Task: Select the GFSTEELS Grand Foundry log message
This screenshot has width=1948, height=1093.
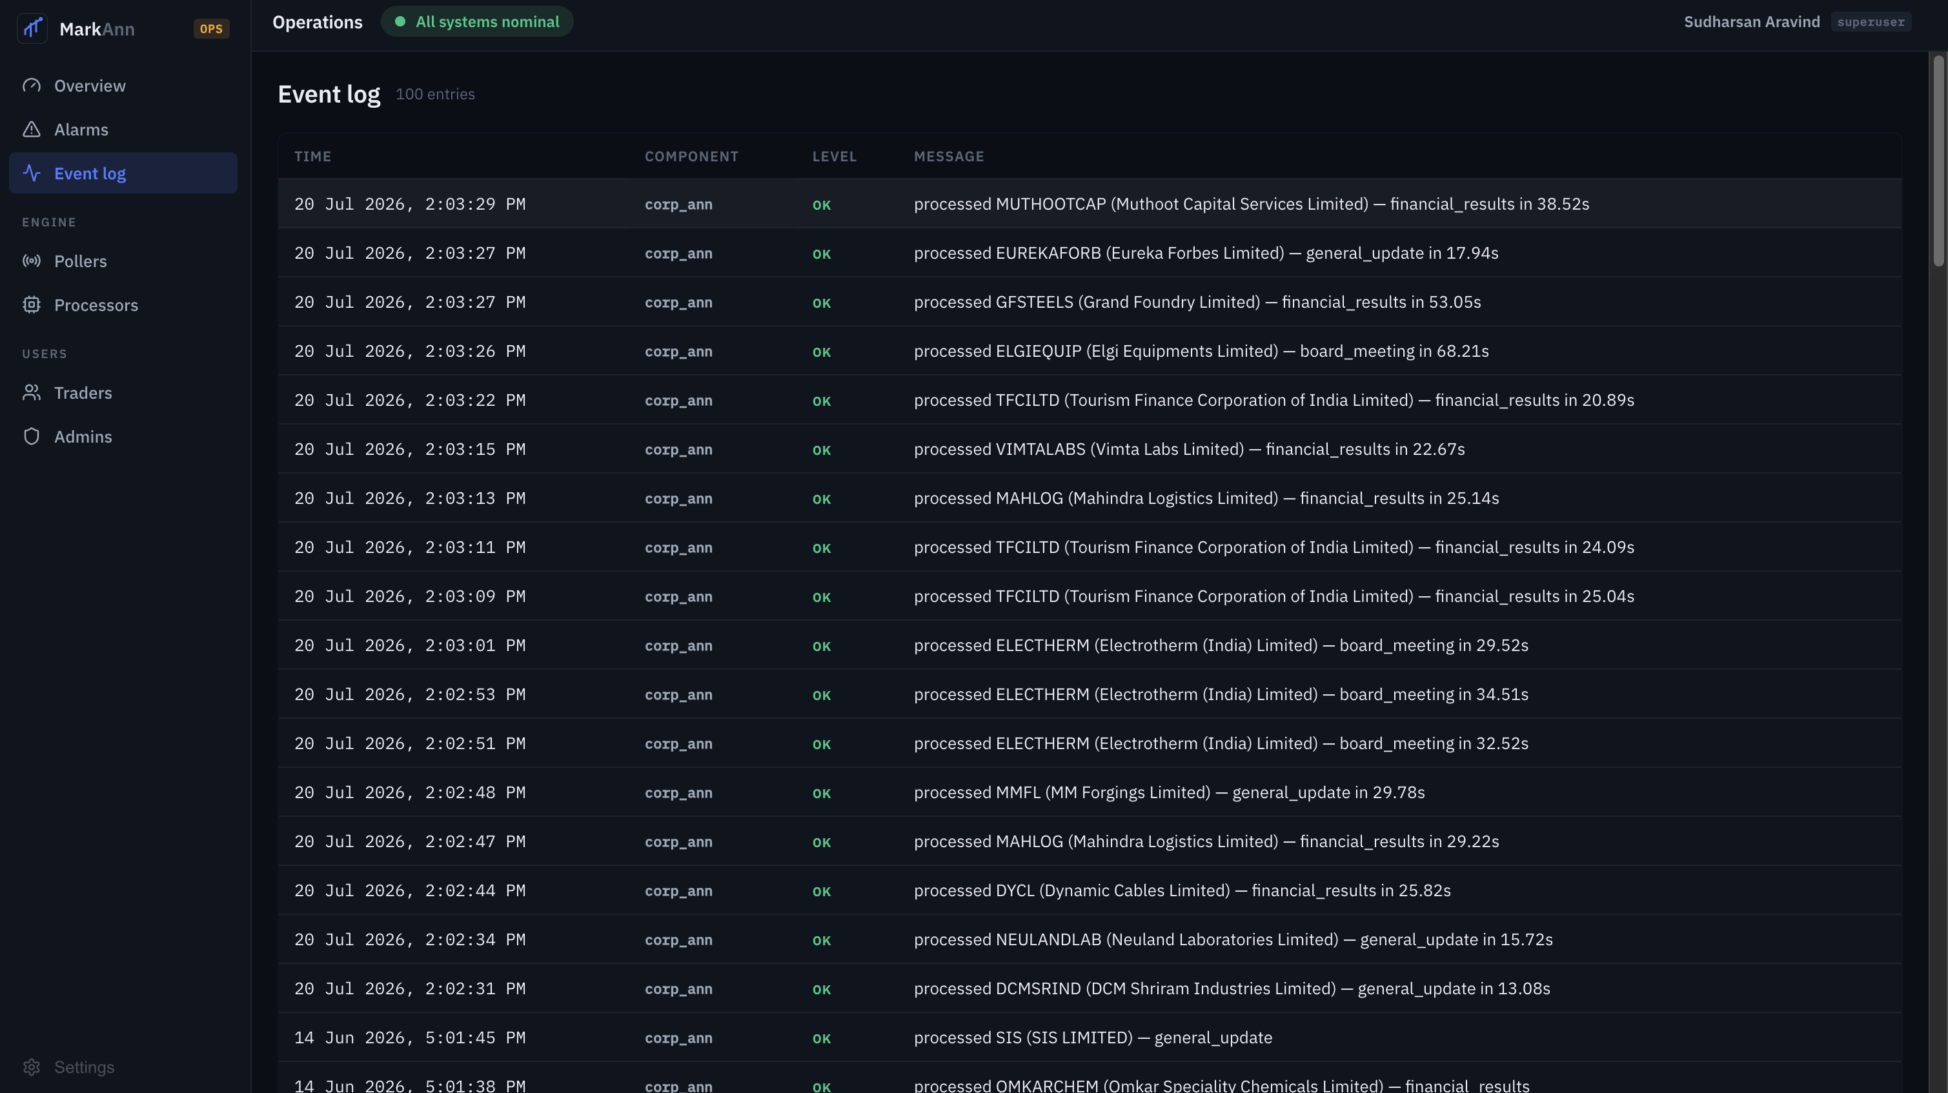Action: (1197, 303)
